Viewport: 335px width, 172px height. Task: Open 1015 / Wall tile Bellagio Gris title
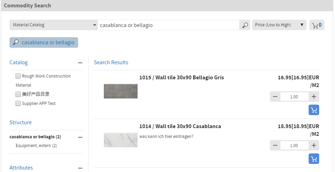point(182,77)
